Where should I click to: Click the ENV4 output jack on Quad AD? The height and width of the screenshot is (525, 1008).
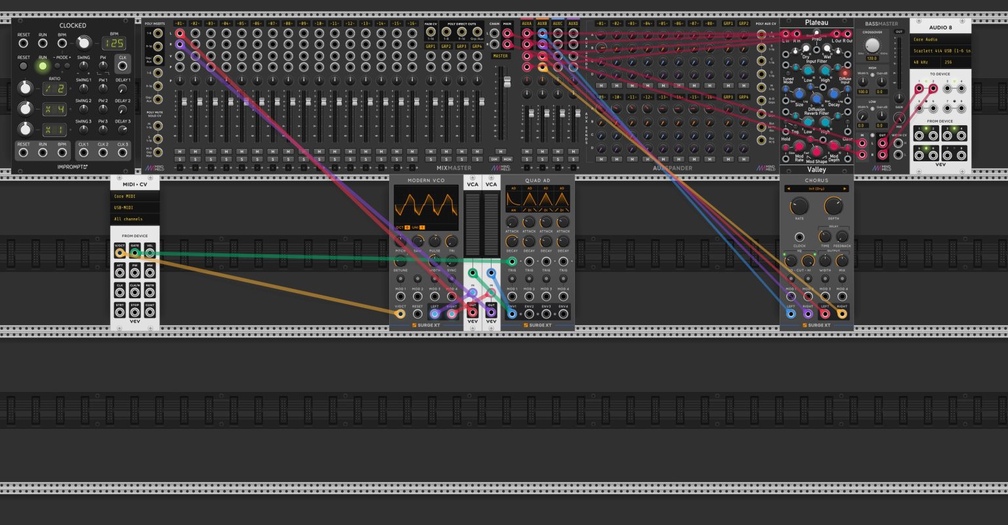(563, 314)
